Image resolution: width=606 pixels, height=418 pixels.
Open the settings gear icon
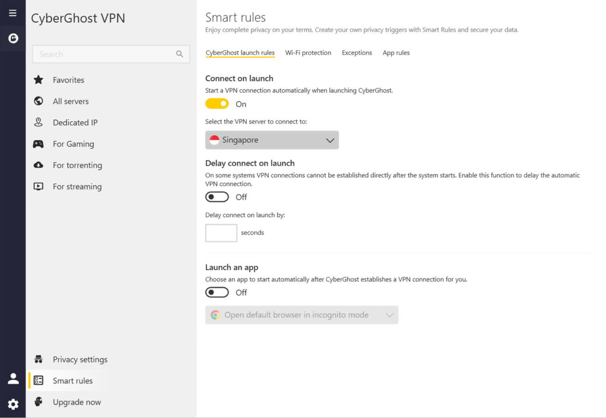pyautogui.click(x=12, y=404)
